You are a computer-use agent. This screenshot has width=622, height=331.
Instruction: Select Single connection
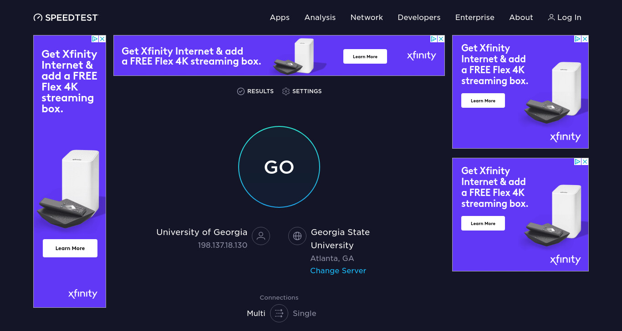point(305,313)
